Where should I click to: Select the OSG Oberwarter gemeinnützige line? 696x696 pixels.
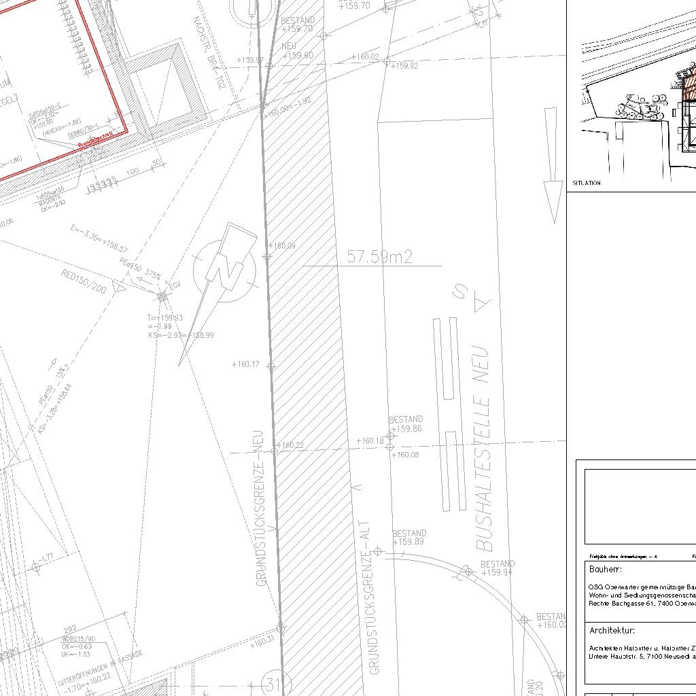[x=642, y=587]
